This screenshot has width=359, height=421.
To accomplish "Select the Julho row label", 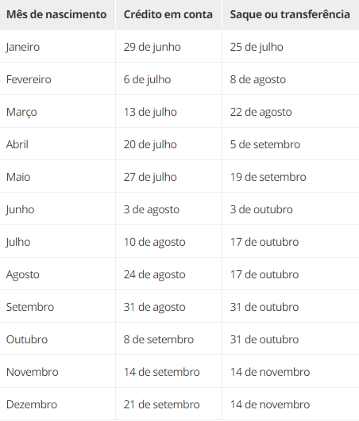I will point(18,242).
